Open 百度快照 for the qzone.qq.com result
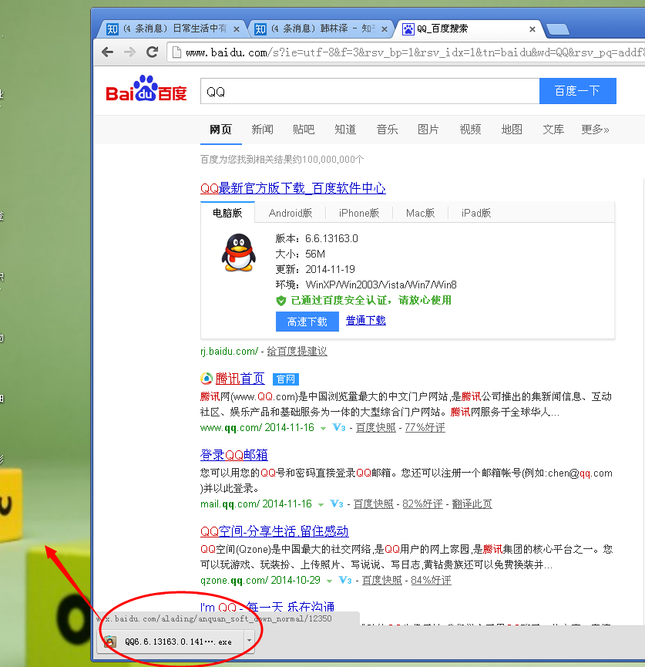The width and height of the screenshot is (645, 667). 381,580
